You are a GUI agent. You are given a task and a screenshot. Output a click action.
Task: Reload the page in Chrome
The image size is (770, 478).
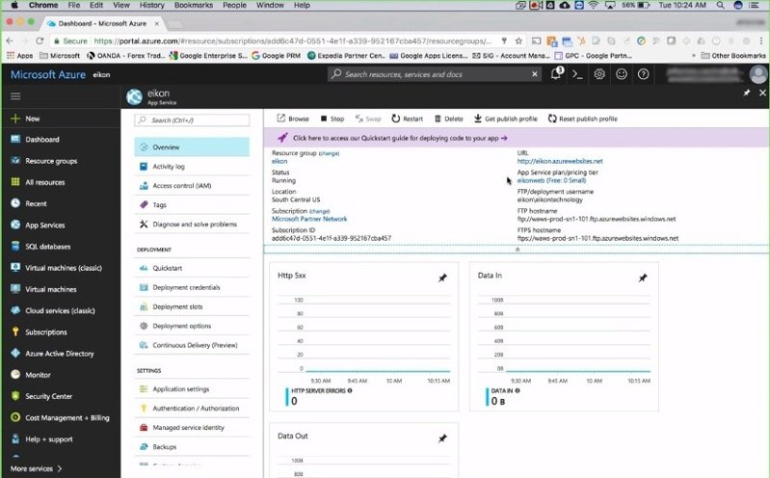[x=40, y=40]
